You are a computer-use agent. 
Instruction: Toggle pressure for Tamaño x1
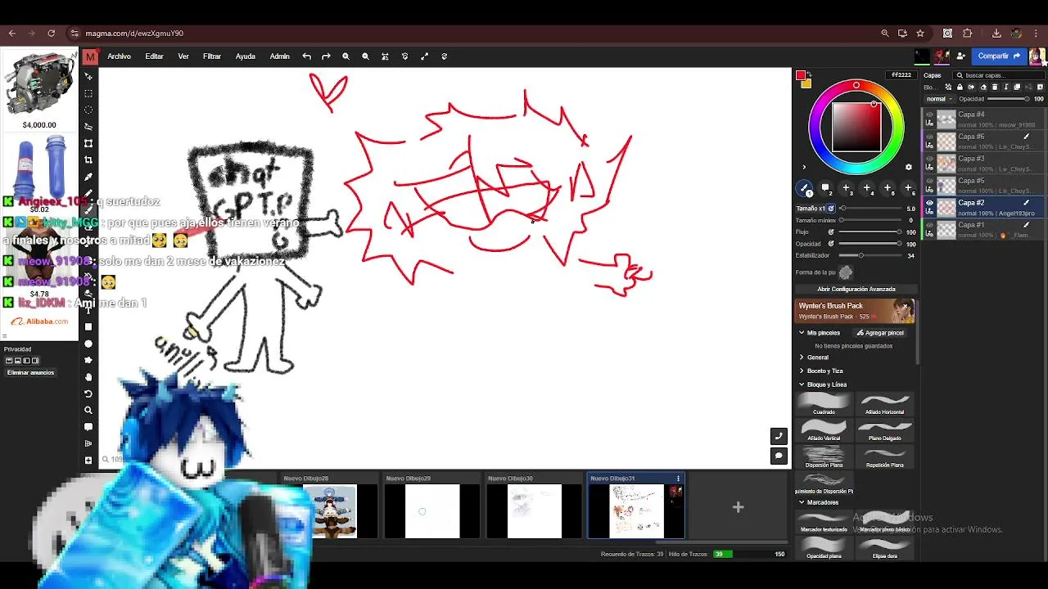[831, 209]
